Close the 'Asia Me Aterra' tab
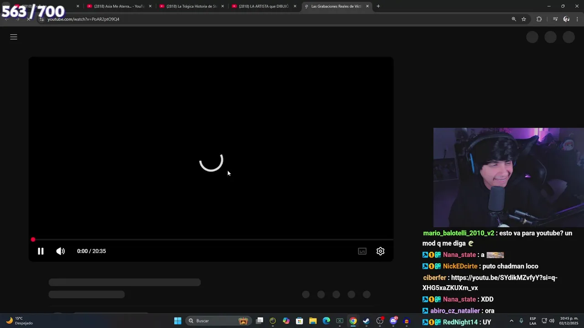 click(150, 6)
